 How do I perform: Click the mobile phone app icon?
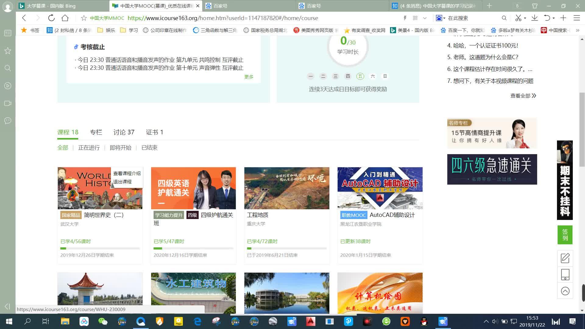point(565,274)
